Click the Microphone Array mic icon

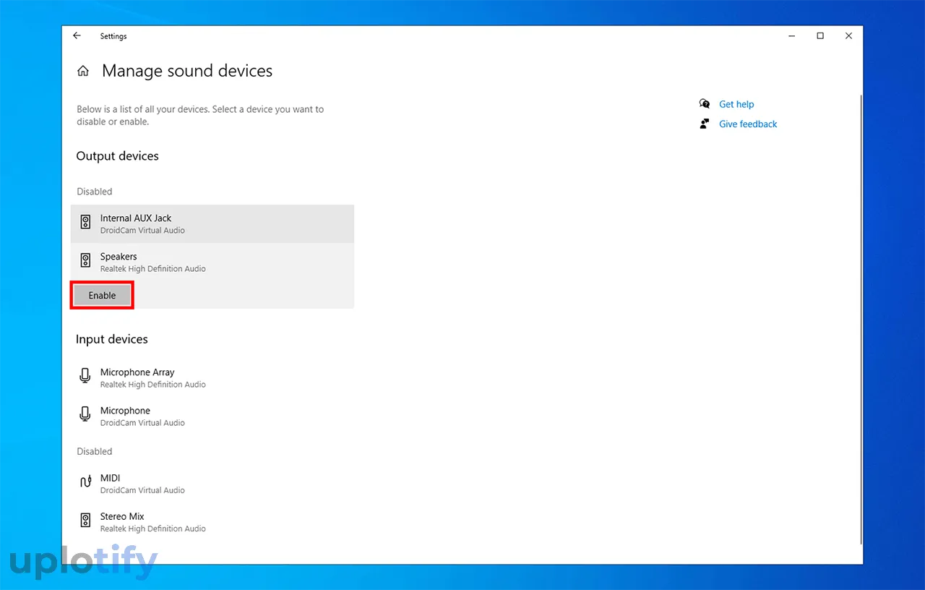pyautogui.click(x=85, y=377)
